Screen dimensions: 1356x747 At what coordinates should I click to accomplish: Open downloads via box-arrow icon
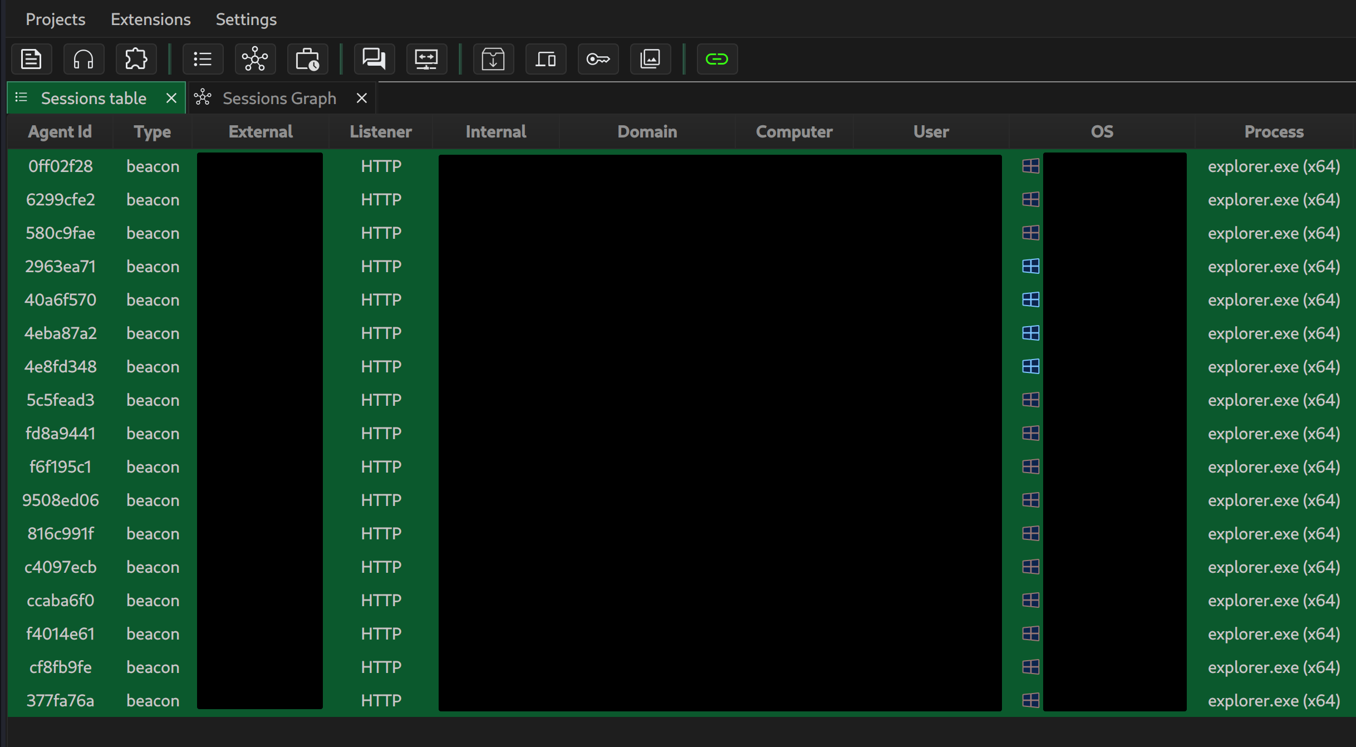click(x=493, y=59)
